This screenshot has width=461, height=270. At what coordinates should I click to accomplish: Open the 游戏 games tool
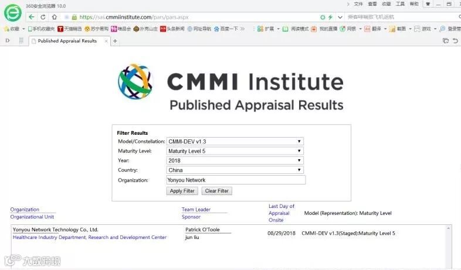point(422,29)
